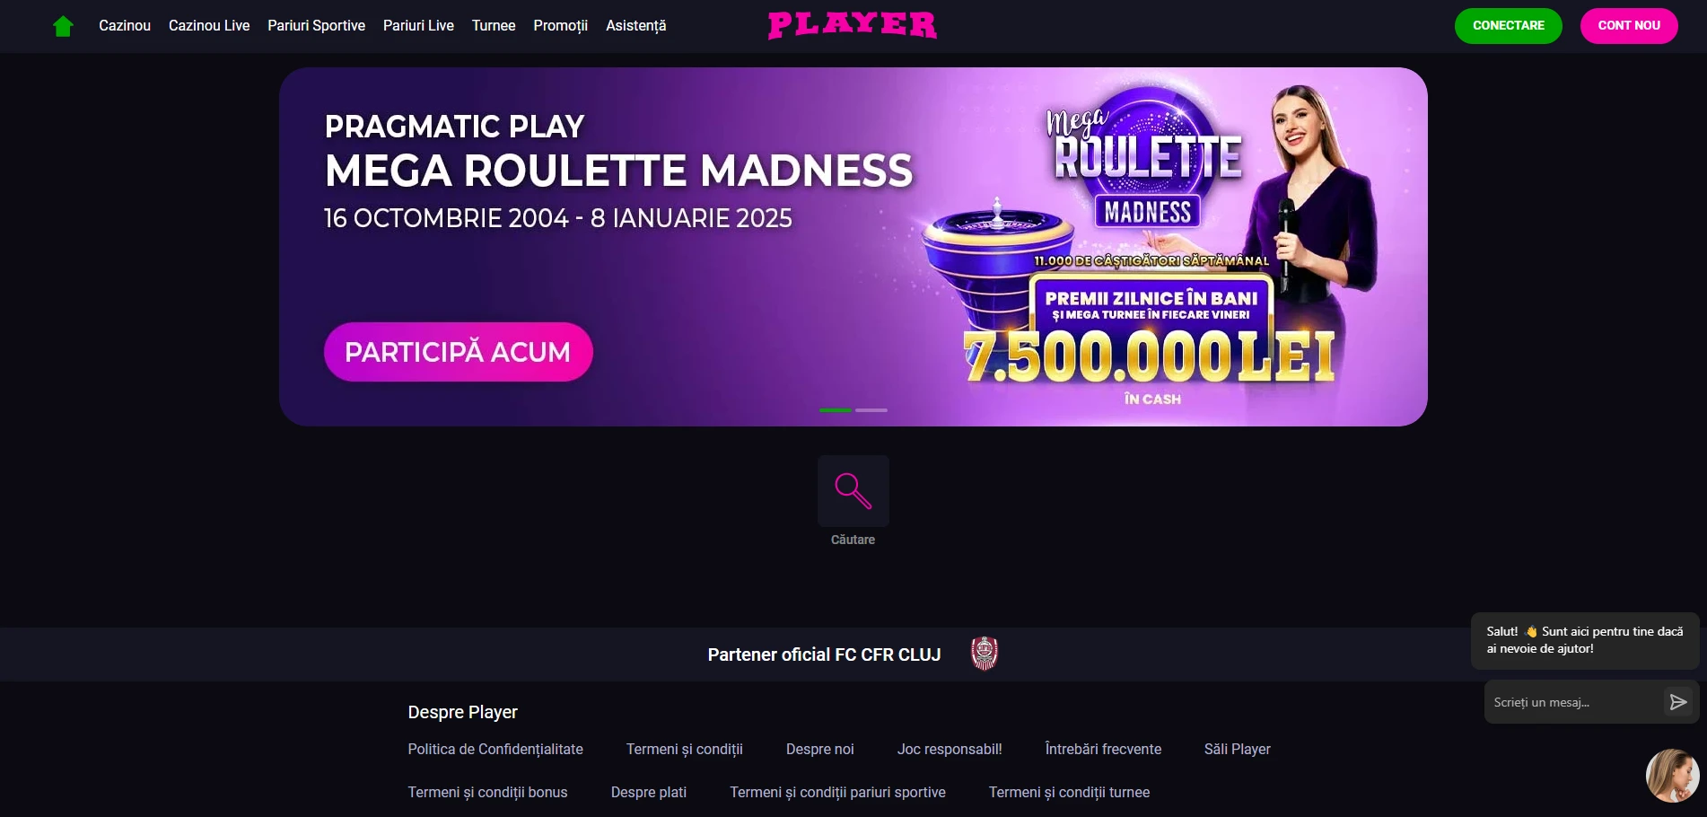Open Promoții in the top navigation
1707x817 pixels.
[560, 26]
